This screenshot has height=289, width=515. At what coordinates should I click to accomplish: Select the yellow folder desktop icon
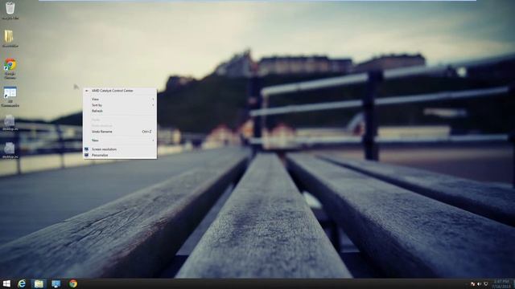point(9,39)
